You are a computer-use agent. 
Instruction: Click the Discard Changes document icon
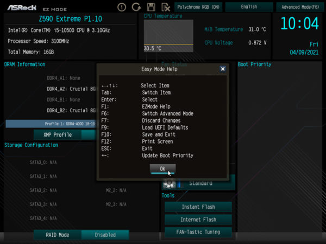click(x=166, y=7)
